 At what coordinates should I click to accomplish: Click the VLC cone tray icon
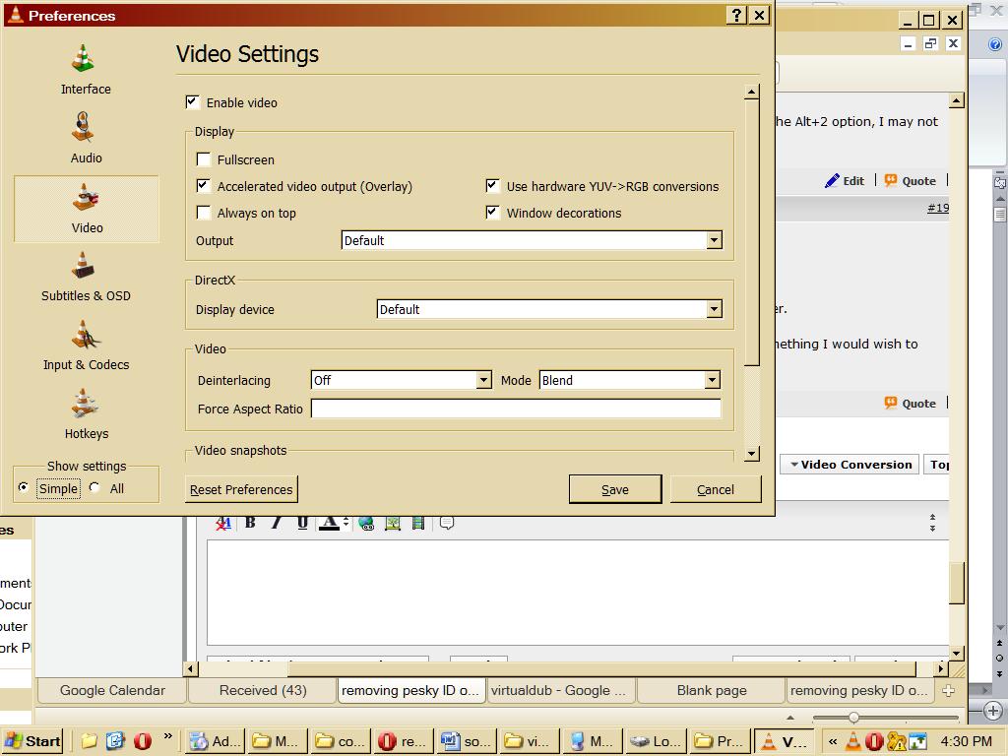(853, 741)
